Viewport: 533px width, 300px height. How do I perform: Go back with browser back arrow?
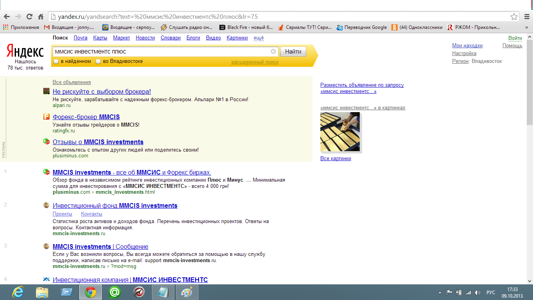[x=7, y=17]
